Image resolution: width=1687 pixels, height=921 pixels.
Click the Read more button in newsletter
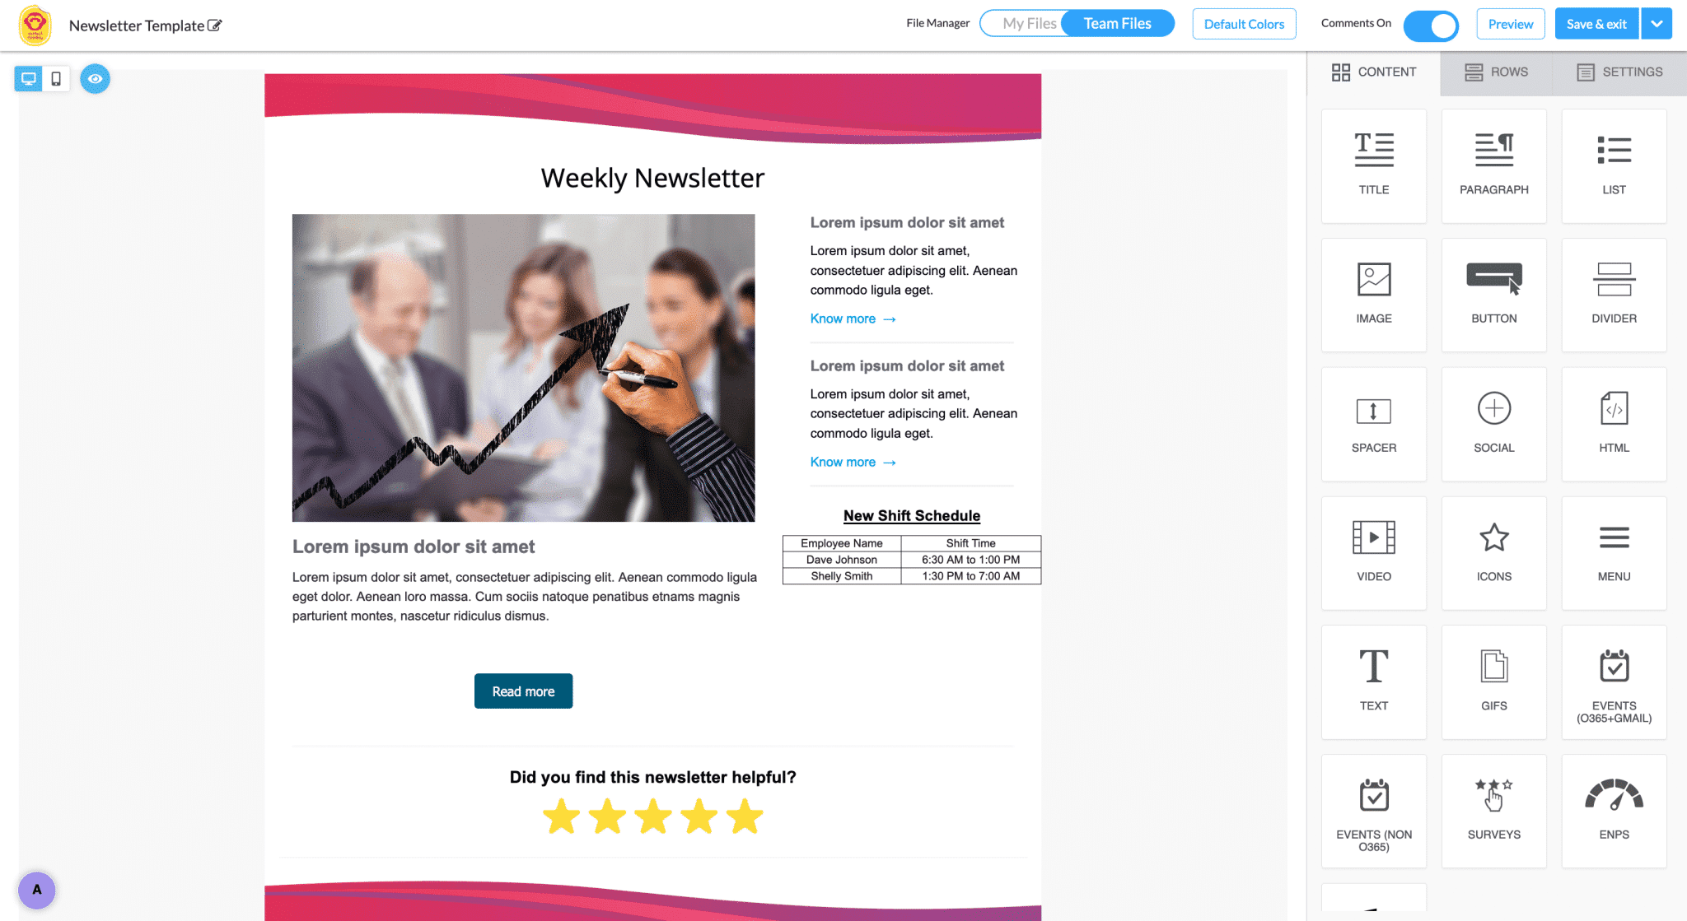coord(523,691)
